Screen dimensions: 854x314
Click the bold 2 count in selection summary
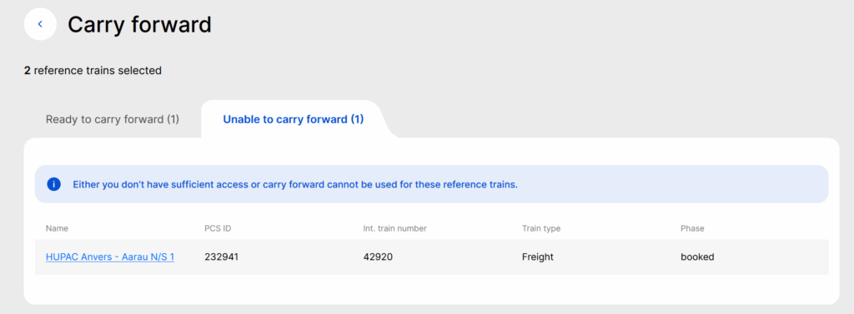[x=28, y=70]
